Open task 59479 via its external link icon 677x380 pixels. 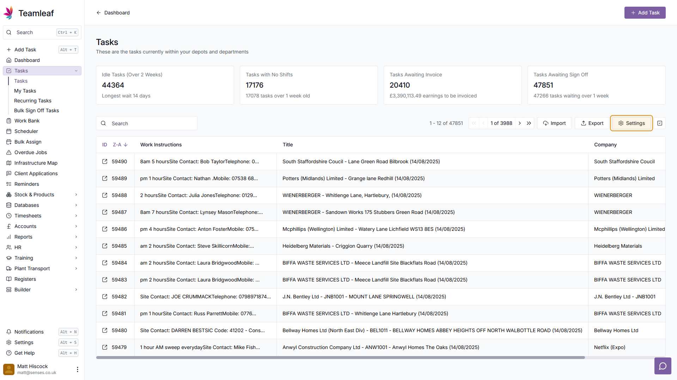coord(105,347)
